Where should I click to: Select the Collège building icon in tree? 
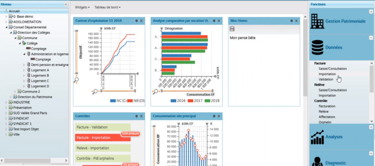24,43
